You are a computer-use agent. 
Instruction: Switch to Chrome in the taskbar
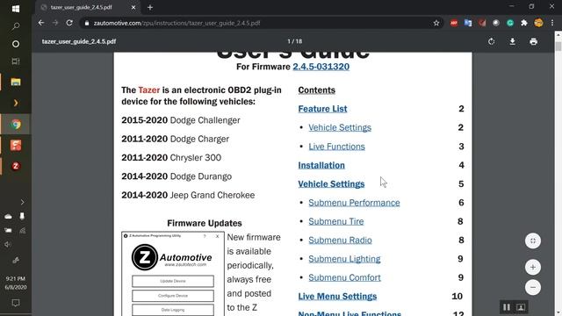(x=16, y=125)
